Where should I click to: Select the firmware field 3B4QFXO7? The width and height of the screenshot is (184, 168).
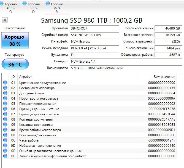pyautogui.click(x=94, y=28)
